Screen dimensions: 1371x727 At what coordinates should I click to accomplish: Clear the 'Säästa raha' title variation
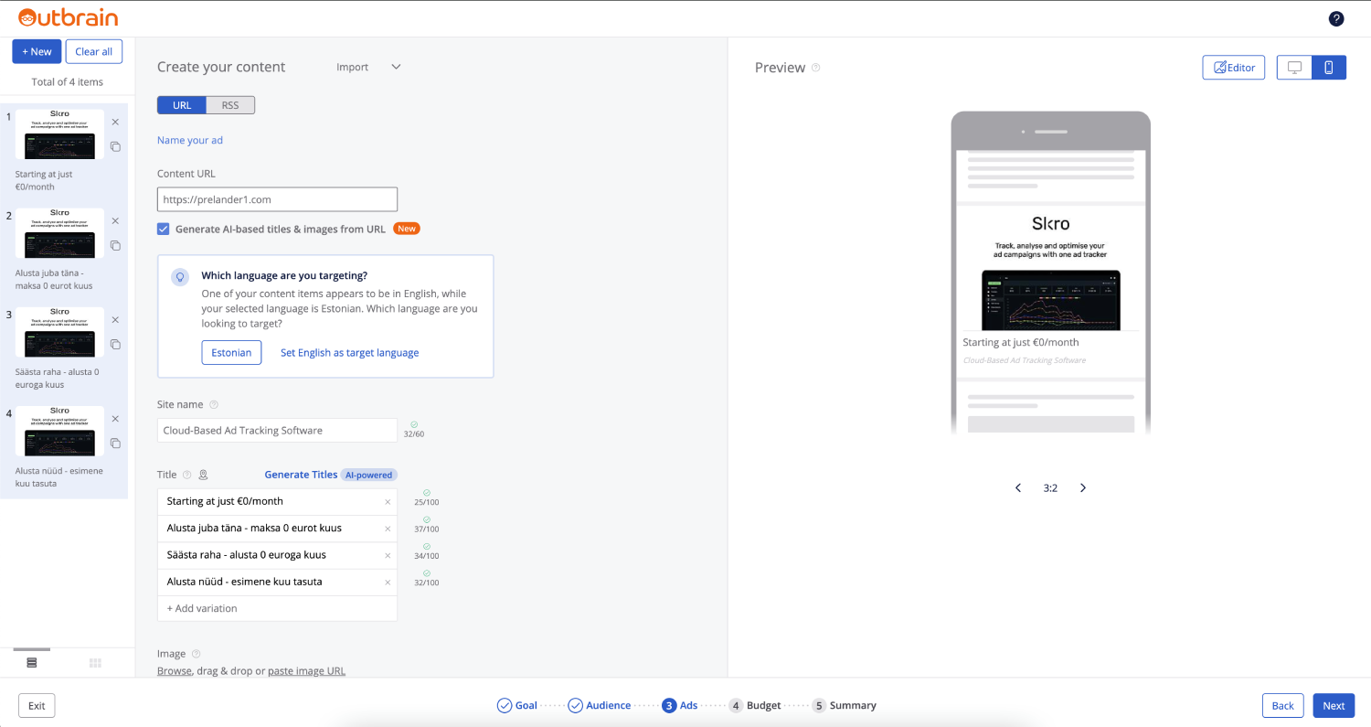388,555
